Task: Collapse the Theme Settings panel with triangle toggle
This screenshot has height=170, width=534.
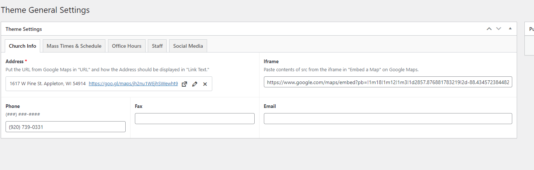Action: pyautogui.click(x=510, y=29)
